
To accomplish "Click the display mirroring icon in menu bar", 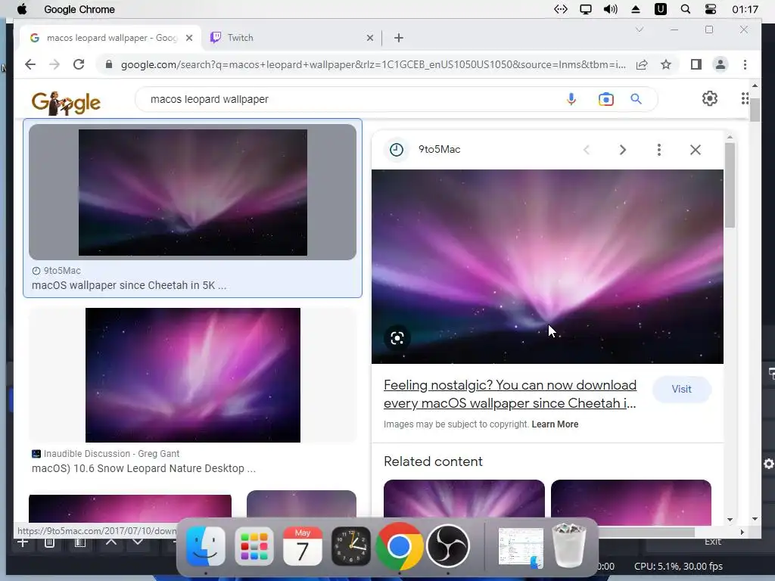I will pyautogui.click(x=586, y=9).
